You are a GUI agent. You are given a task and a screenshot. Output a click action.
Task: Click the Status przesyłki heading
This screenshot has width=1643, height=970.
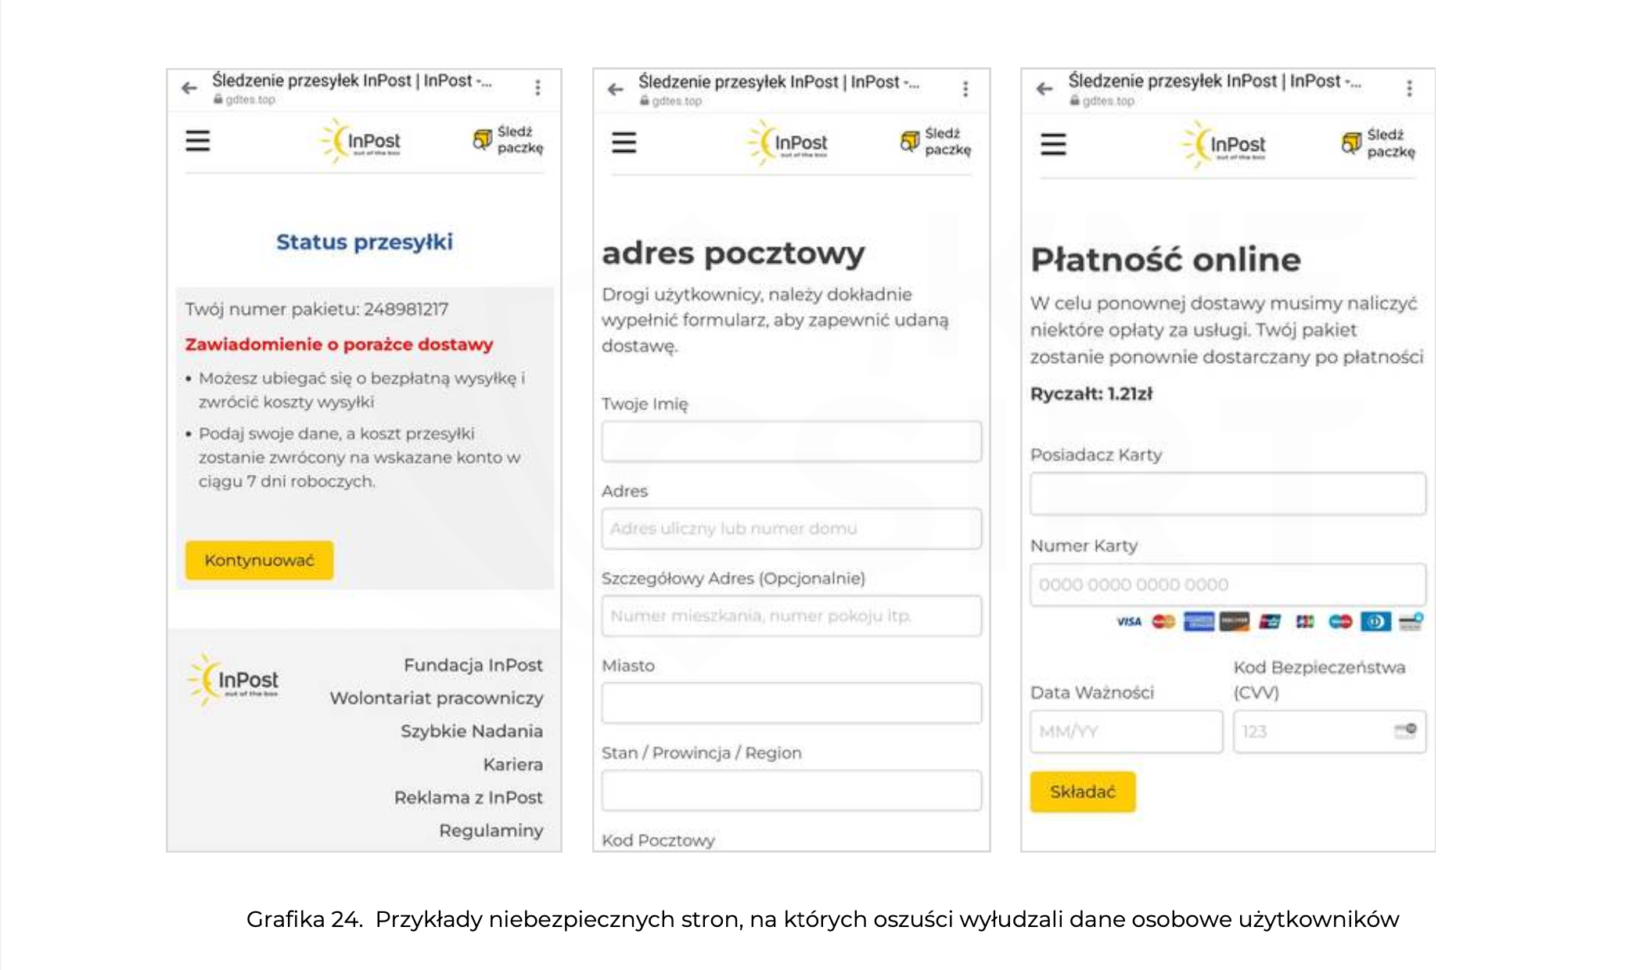(365, 242)
